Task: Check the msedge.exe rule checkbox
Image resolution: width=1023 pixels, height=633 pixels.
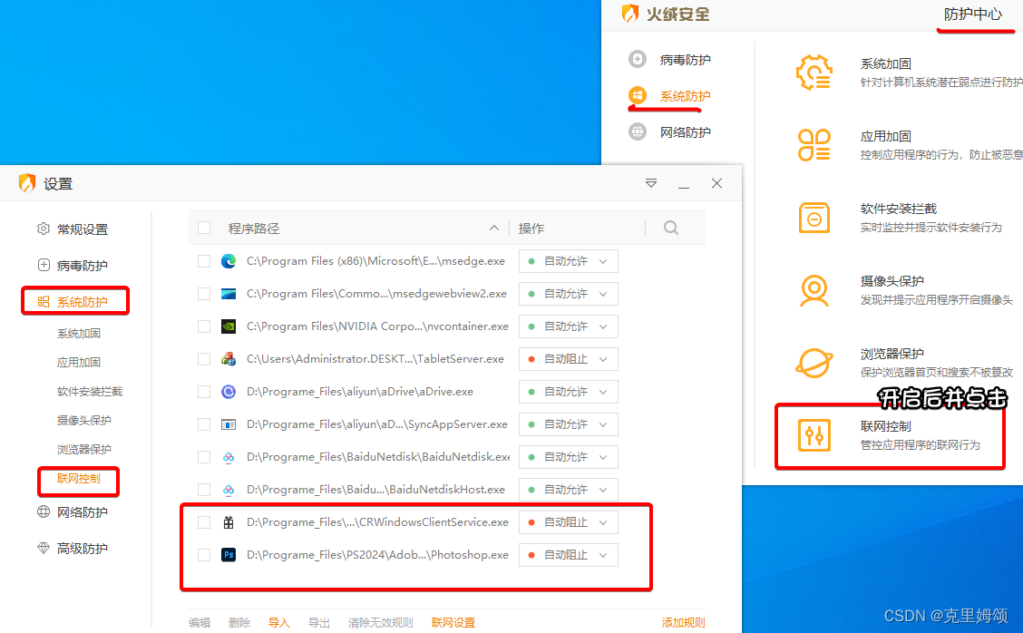Action: click(x=204, y=261)
